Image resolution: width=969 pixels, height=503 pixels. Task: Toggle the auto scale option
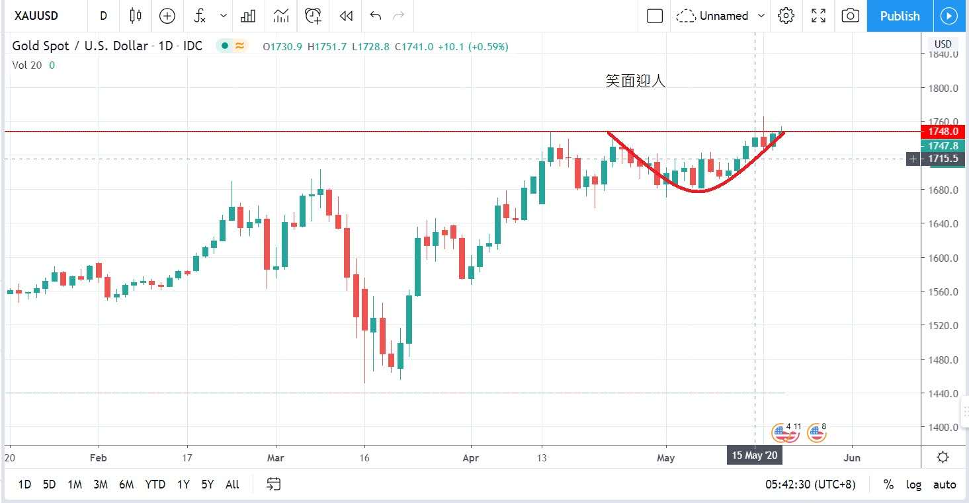[945, 484]
